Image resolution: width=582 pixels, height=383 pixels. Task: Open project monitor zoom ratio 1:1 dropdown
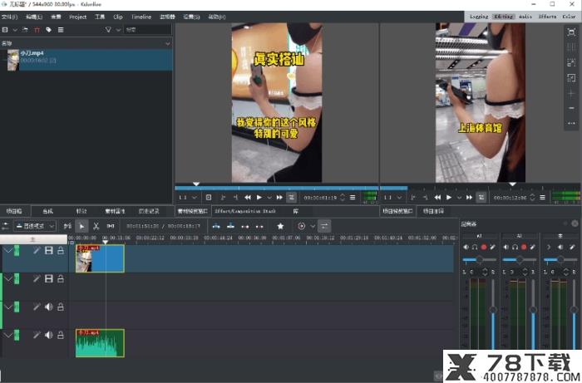(392, 197)
